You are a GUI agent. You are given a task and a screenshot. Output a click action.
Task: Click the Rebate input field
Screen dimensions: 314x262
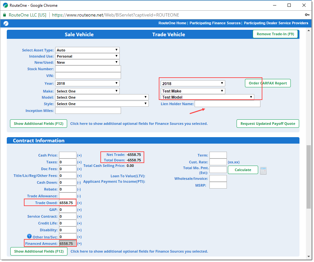point(68,189)
